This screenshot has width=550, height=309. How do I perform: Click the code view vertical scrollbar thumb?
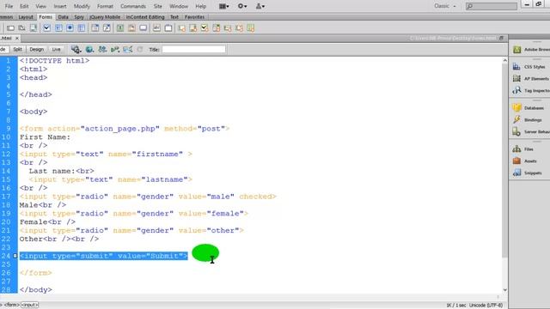[x=504, y=161]
